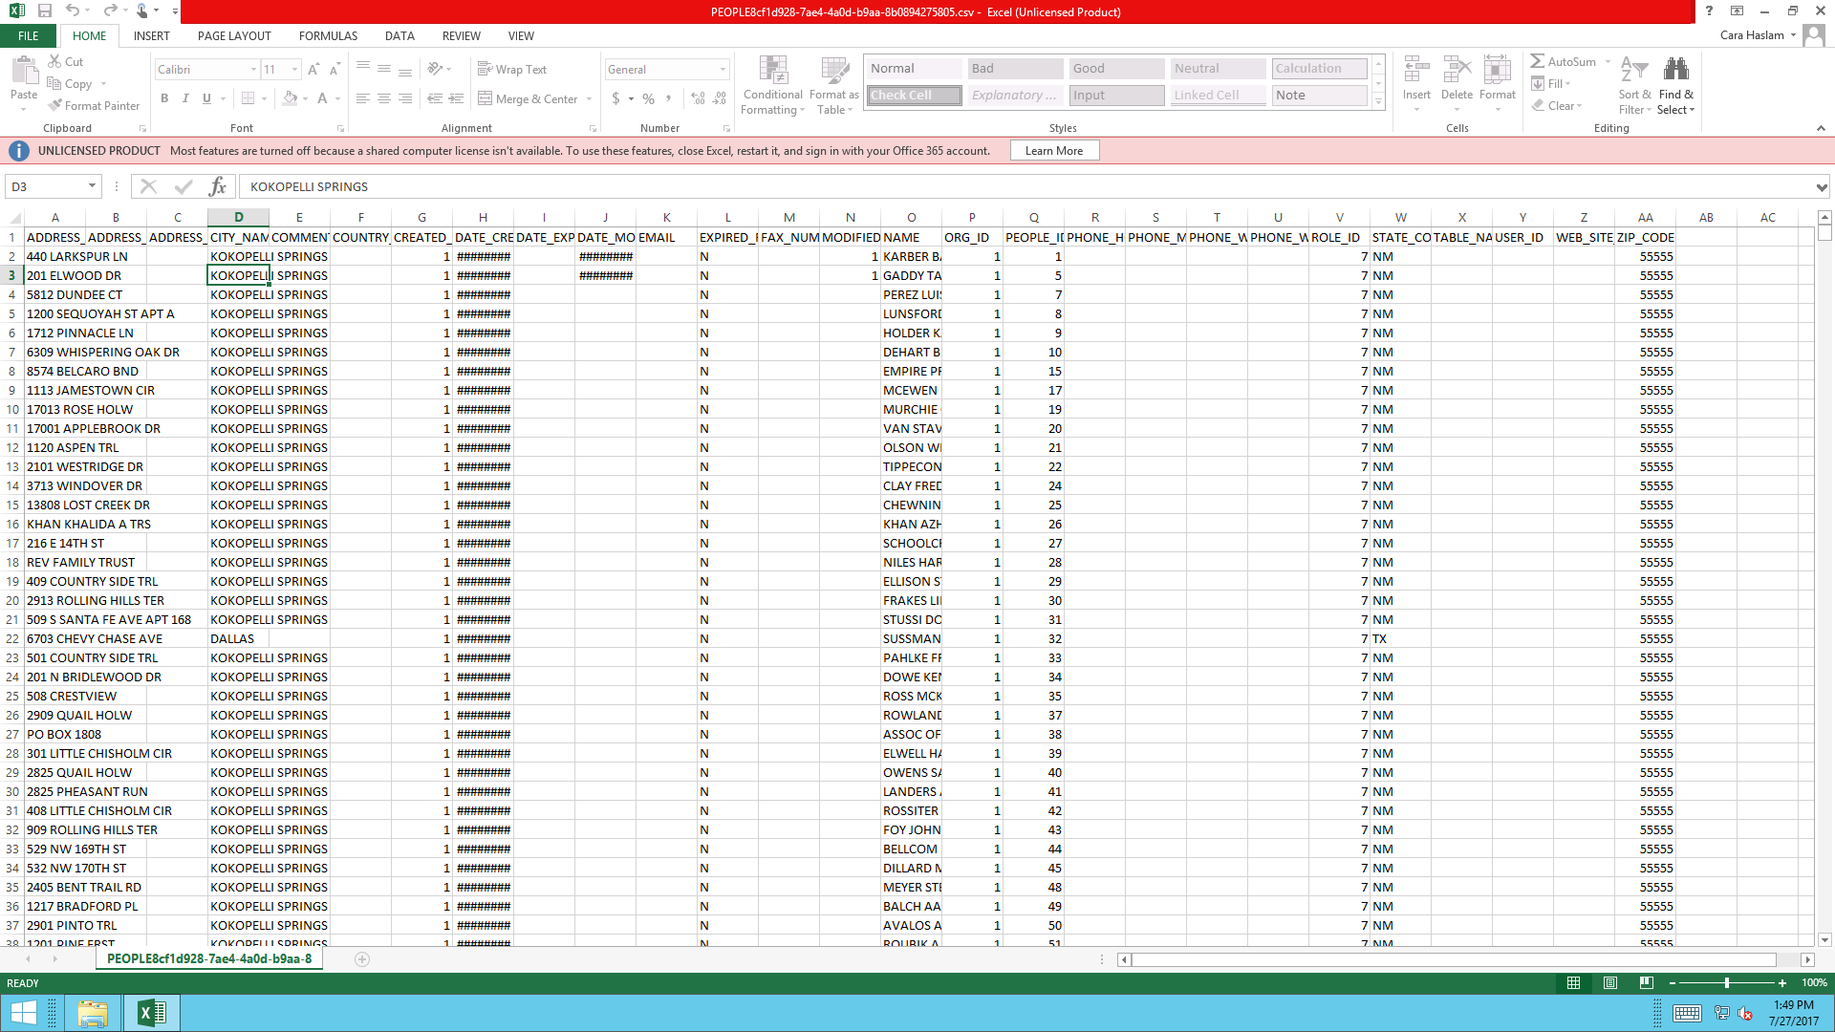Apply the Check Cell style
Viewport: 1835px width, 1032px height.
tap(915, 96)
